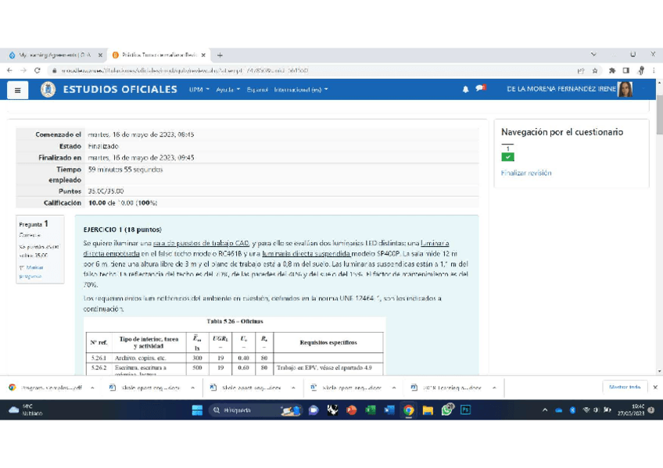
Task: Open the browser extensions puzzle icon
Action: pos(611,70)
